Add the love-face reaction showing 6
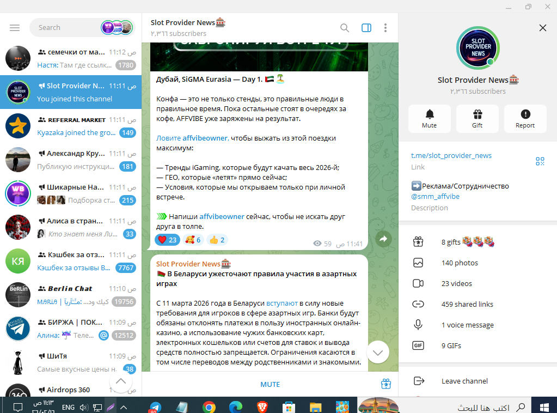 [x=193, y=240]
